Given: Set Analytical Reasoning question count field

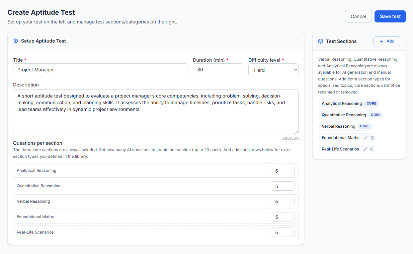Looking at the screenshot, I should point(283,171).
